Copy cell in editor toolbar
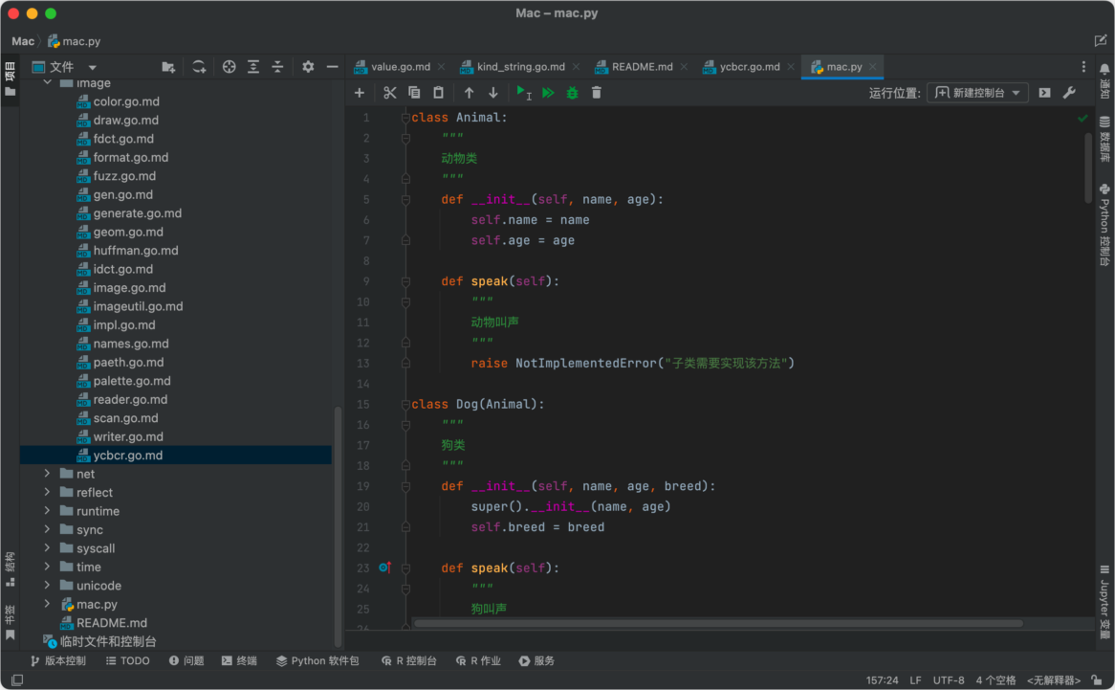The width and height of the screenshot is (1115, 690). (414, 93)
